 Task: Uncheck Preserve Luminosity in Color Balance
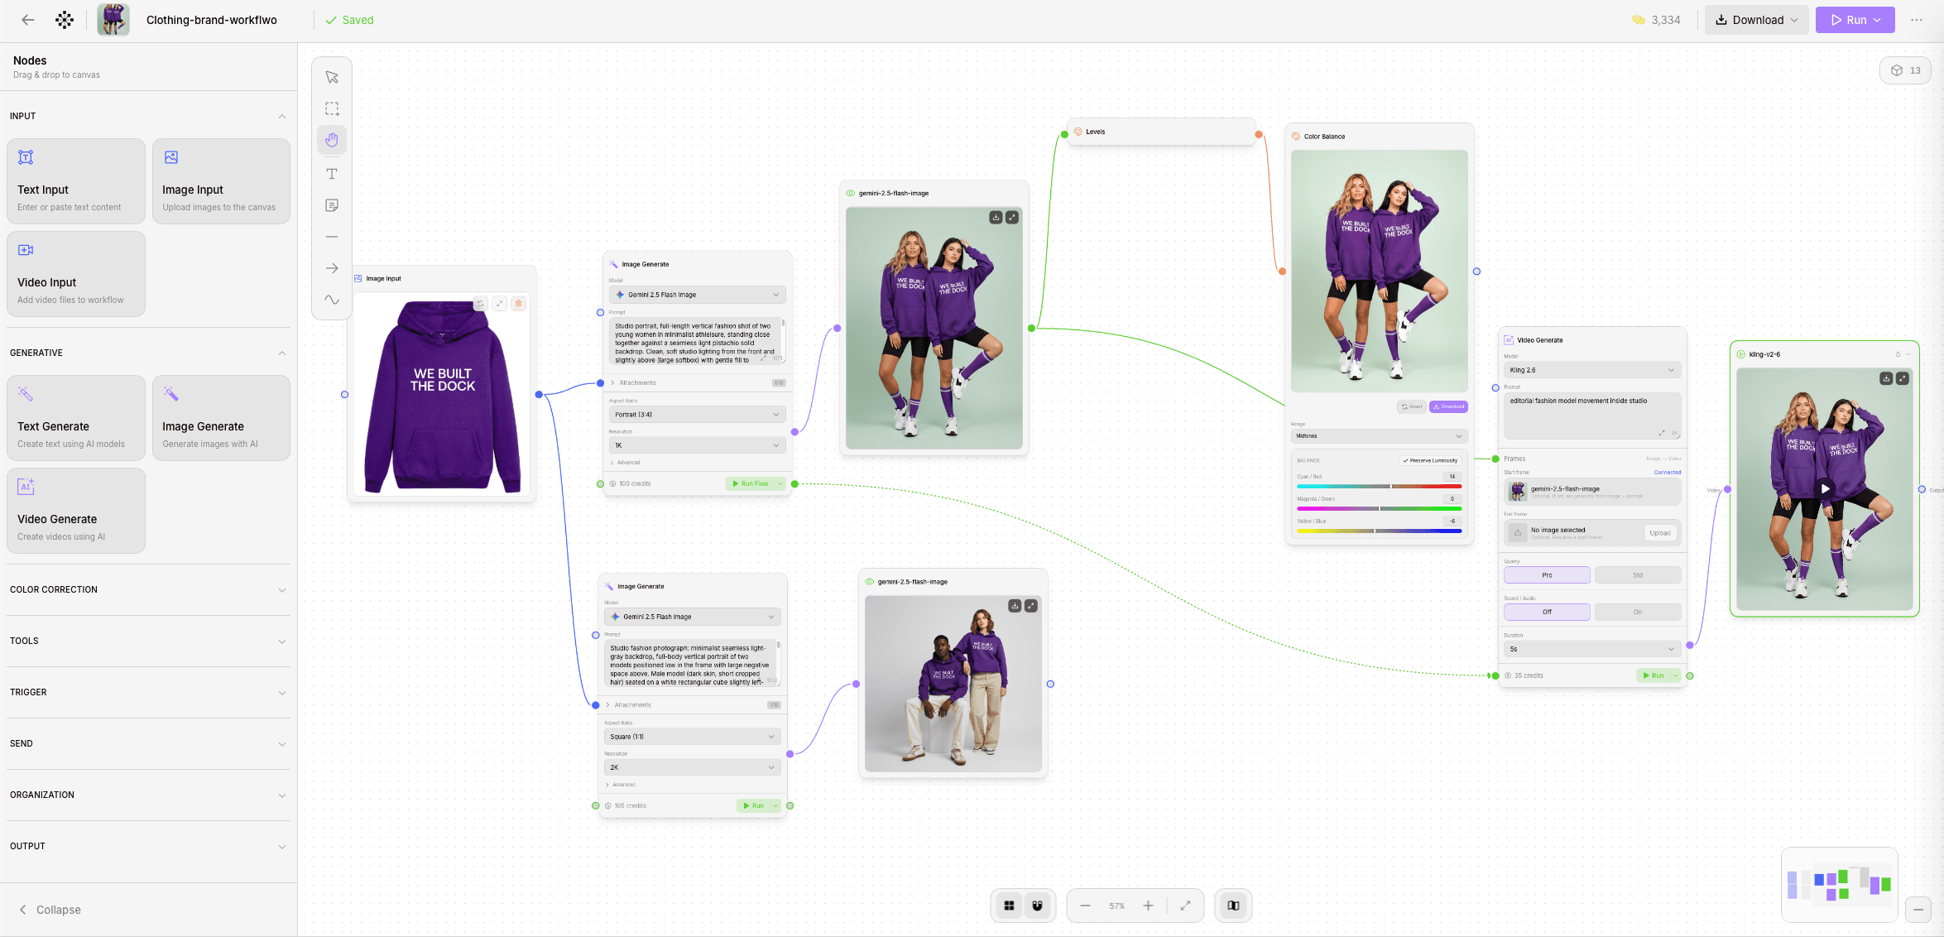tap(1431, 460)
